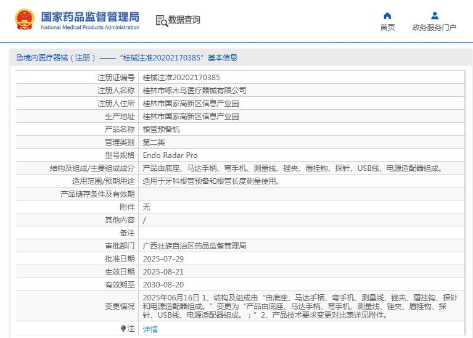Click approval department 广西壮族自治区药品监督管理局

[x=195, y=246]
